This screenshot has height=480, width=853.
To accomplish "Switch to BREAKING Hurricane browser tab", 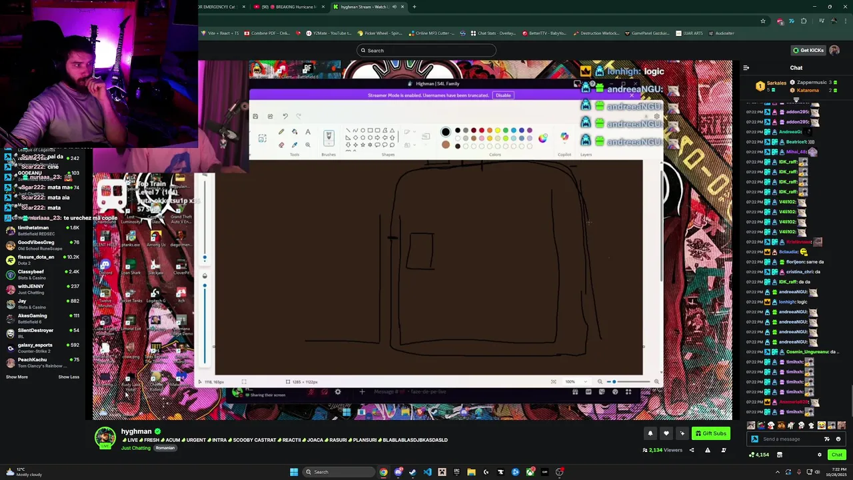I will point(290,7).
